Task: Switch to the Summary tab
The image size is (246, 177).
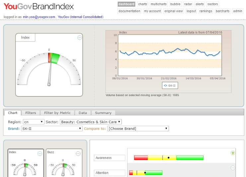Action: pos(103,113)
